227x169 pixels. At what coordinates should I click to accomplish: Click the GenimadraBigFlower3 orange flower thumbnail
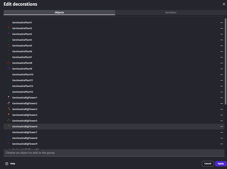[x=8, y=109]
